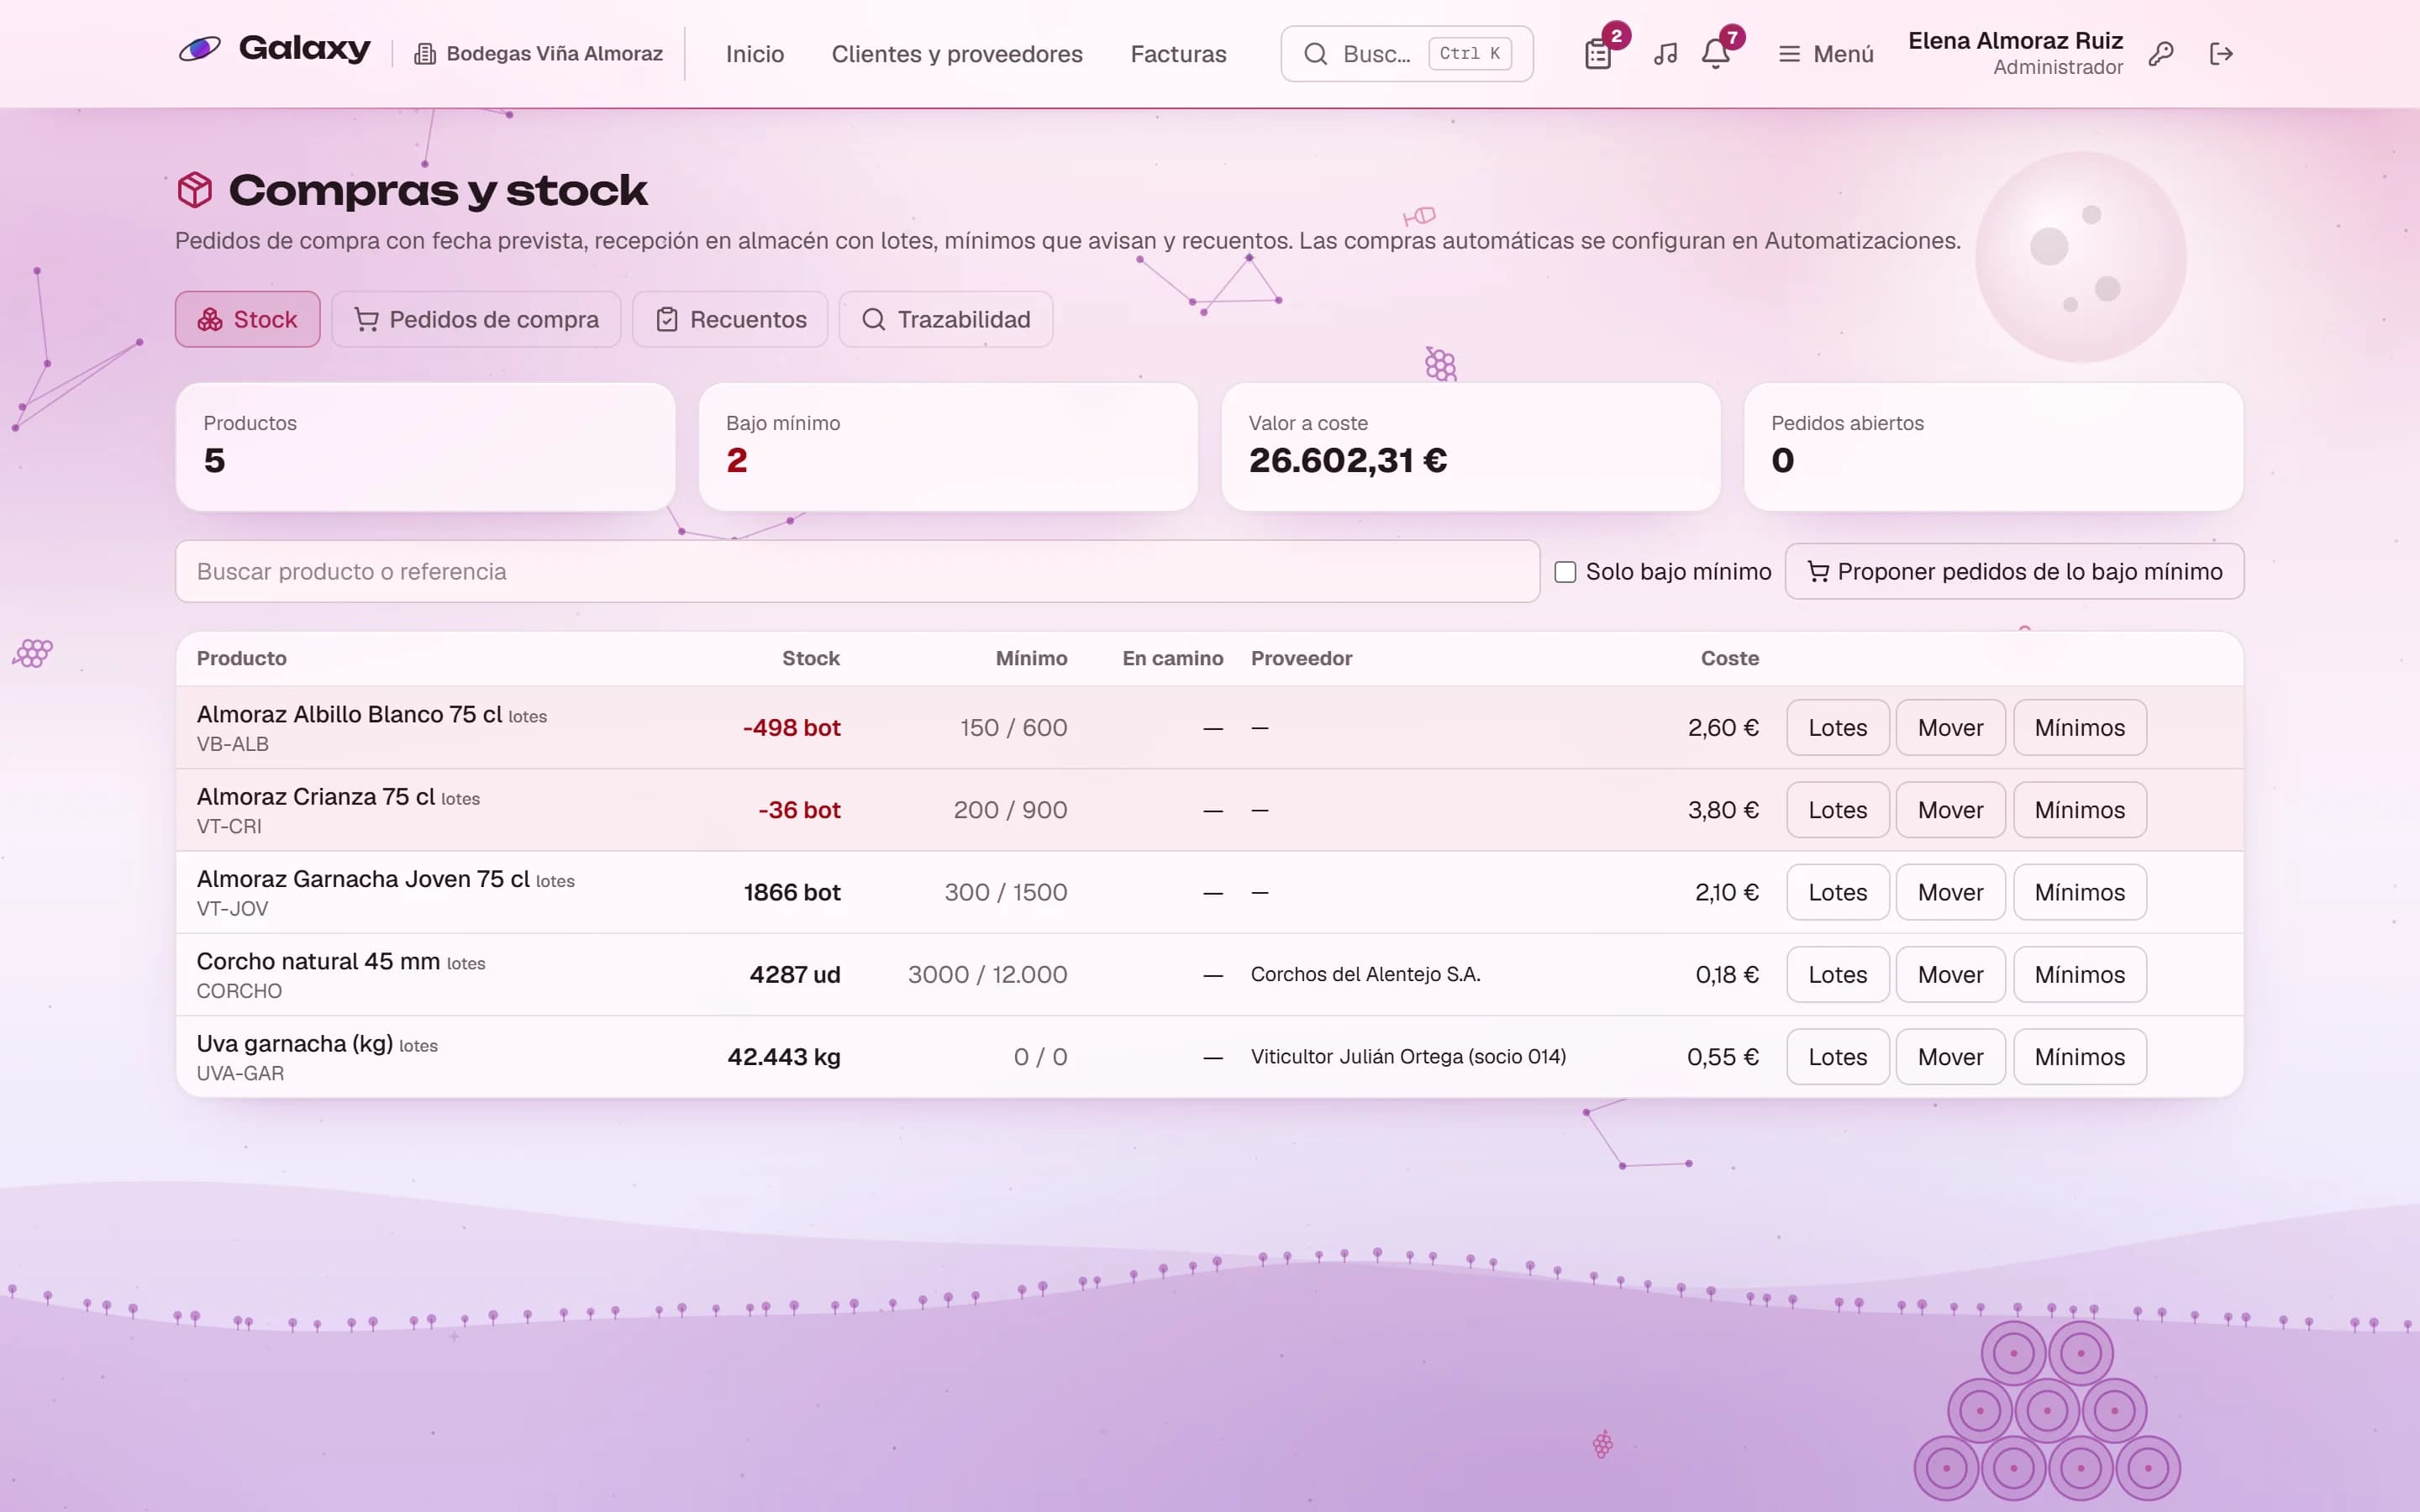The height and width of the screenshot is (1512, 2420).
Task: Click the Pedidos abiertos summary card
Action: tap(1993, 447)
